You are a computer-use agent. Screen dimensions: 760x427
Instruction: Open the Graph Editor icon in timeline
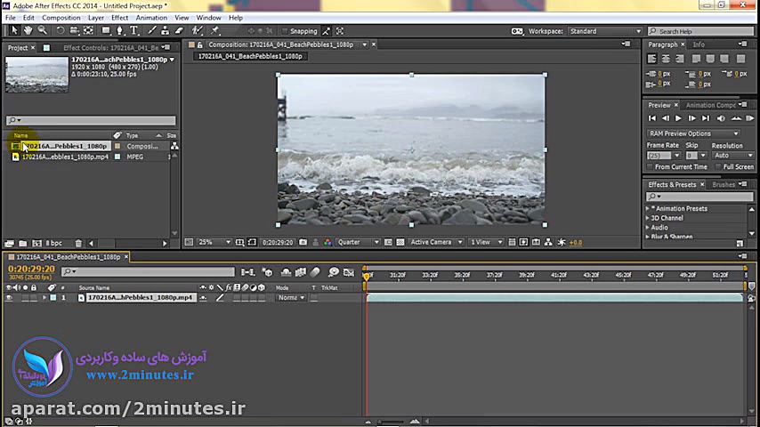(x=349, y=272)
